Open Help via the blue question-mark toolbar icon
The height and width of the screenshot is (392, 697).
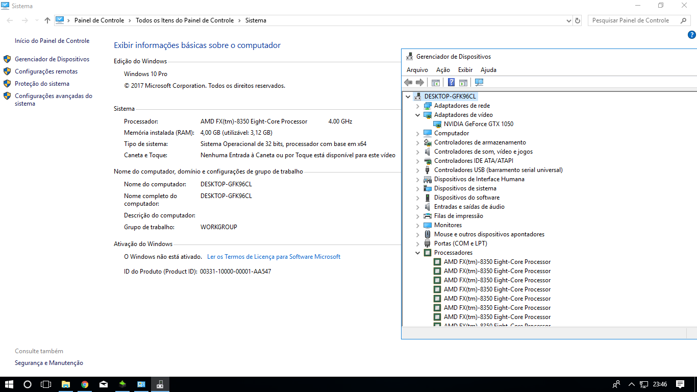point(451,82)
